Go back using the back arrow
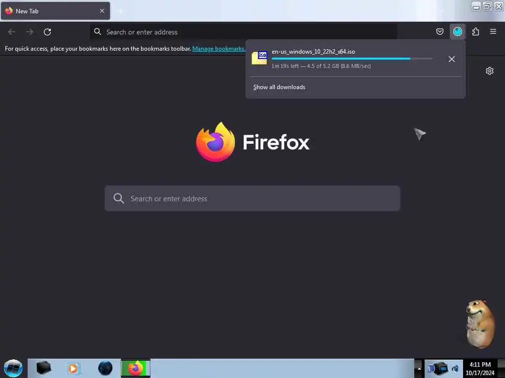This screenshot has width=505, height=378. click(x=12, y=32)
